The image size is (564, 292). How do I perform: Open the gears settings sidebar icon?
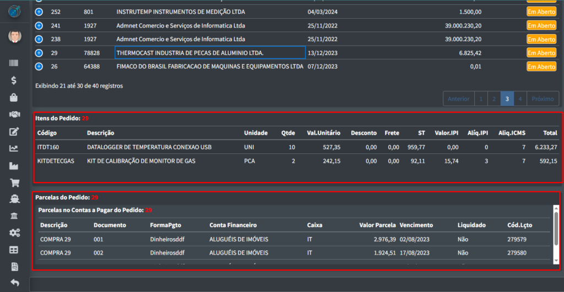(x=14, y=233)
